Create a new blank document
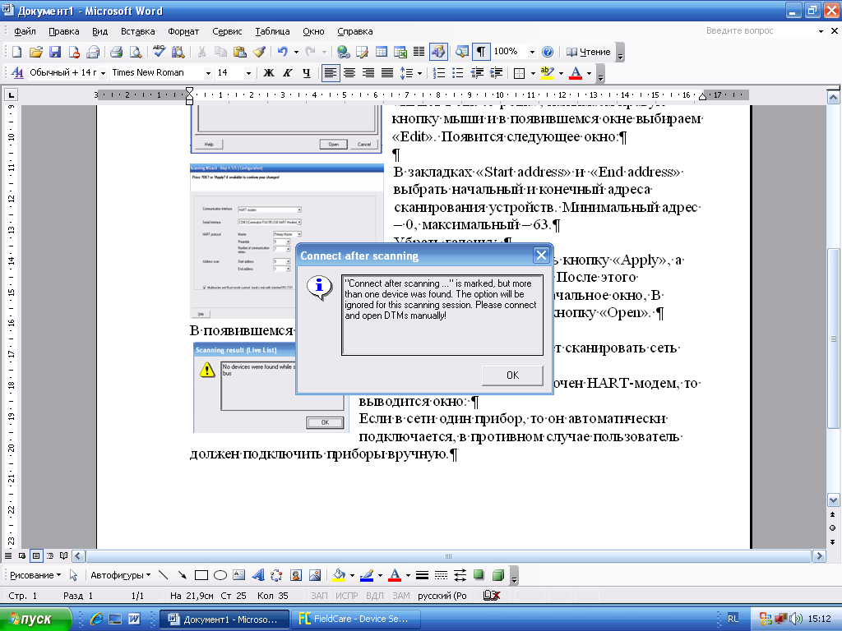 coord(16,52)
